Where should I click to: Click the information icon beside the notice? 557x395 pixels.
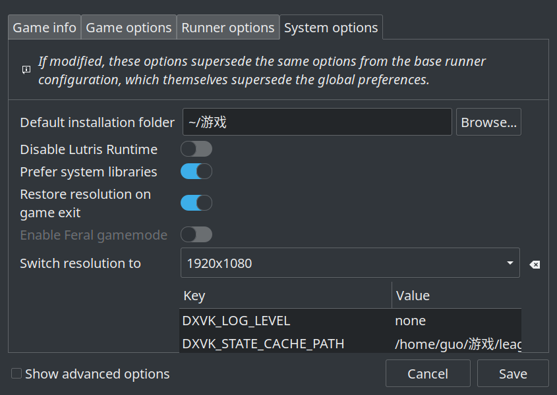pos(25,70)
